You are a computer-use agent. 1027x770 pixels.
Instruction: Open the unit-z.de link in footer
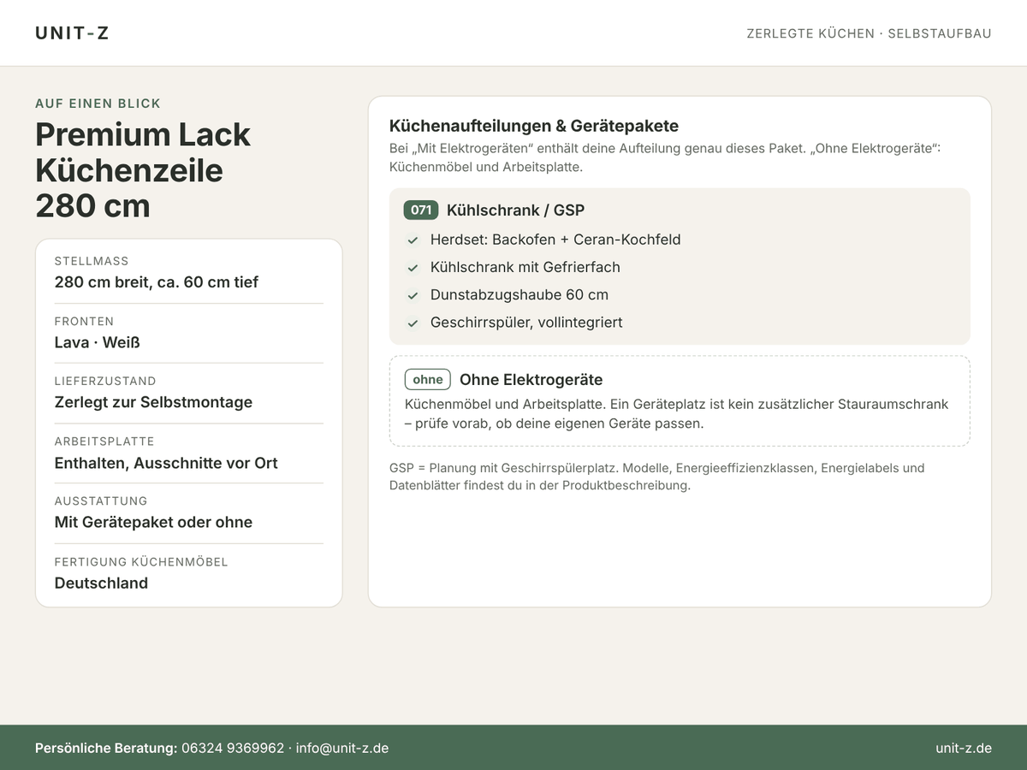(x=964, y=748)
